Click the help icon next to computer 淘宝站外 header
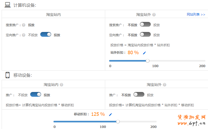The height and width of the screenshot is (129, 208). [x=154, y=15]
